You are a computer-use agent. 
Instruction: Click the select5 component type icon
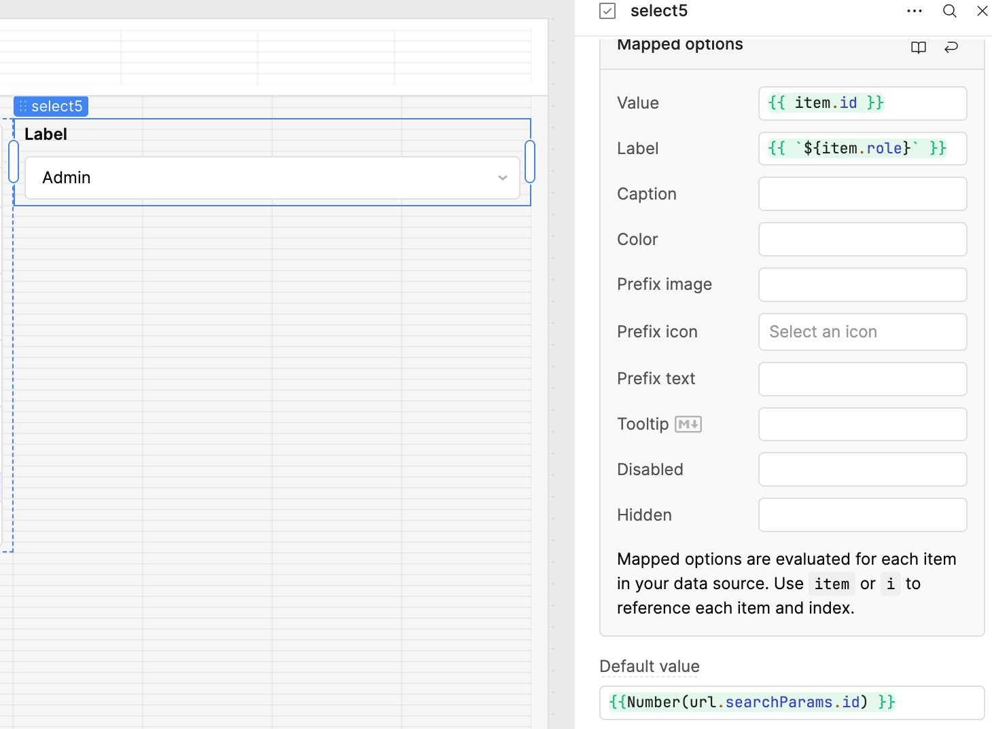pyautogui.click(x=607, y=11)
